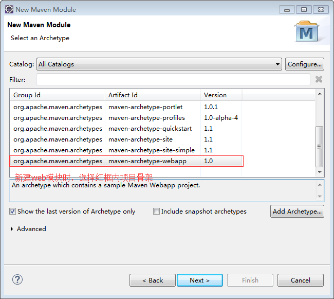The image size is (334, 299).
Task: Sort by Group Id column header
Action: [58, 95]
